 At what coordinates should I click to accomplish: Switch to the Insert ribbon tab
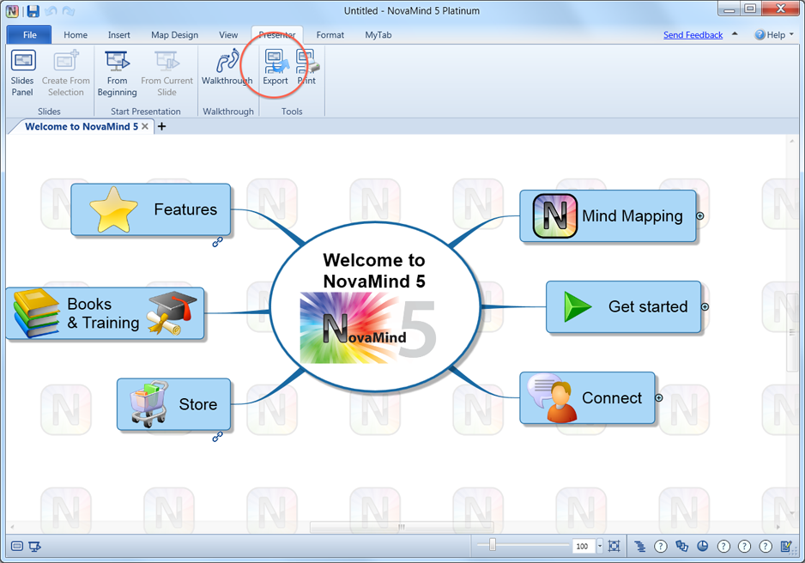click(x=118, y=35)
